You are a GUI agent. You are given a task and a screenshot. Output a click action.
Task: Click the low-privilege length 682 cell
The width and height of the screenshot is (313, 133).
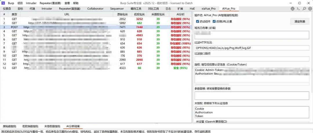[x=139, y=23]
